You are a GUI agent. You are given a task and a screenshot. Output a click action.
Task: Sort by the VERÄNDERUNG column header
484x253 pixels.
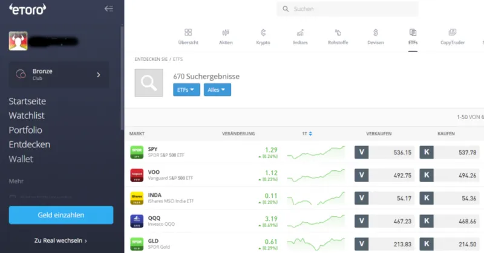238,133
